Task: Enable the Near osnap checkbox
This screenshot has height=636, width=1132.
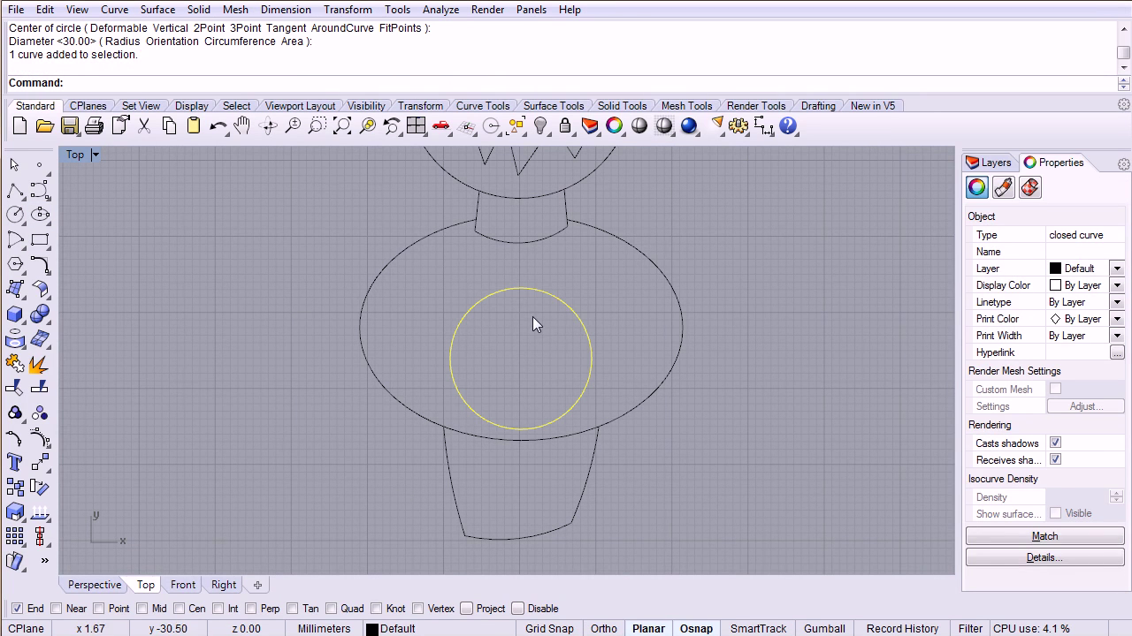Action: [57, 609]
